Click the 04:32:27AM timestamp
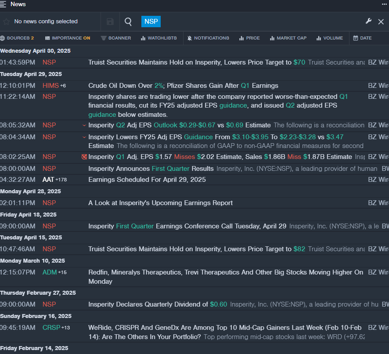The height and width of the screenshot is (354, 389). tap(18, 180)
